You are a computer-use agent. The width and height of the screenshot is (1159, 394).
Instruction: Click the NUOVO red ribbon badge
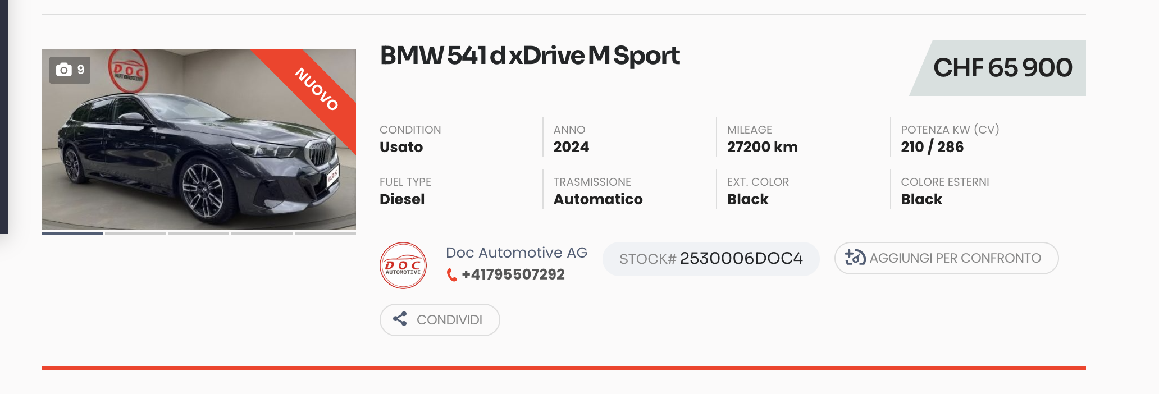(x=317, y=89)
